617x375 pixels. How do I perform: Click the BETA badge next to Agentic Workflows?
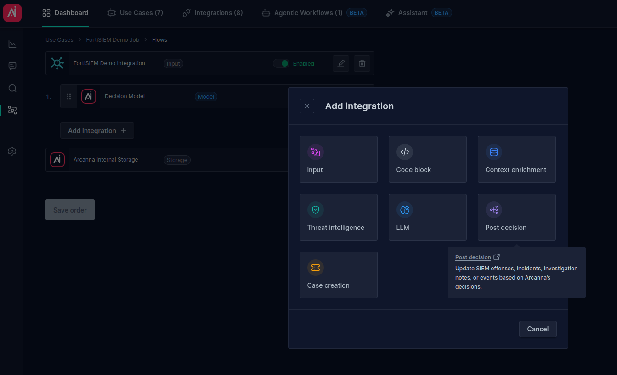pos(357,13)
